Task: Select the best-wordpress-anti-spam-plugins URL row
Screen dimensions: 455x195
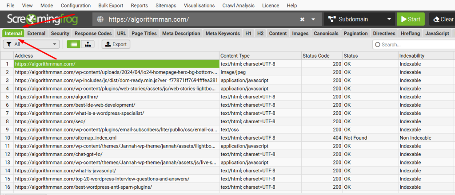Action: [x=116, y=187]
